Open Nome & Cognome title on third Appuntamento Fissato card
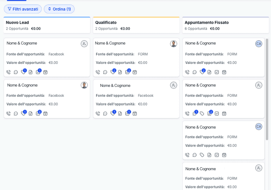Image resolution: width=271 pixels, height=190 pixels. pyautogui.click(x=200, y=127)
